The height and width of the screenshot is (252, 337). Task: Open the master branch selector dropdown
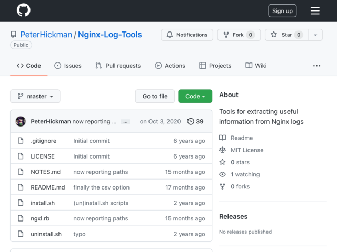35,96
